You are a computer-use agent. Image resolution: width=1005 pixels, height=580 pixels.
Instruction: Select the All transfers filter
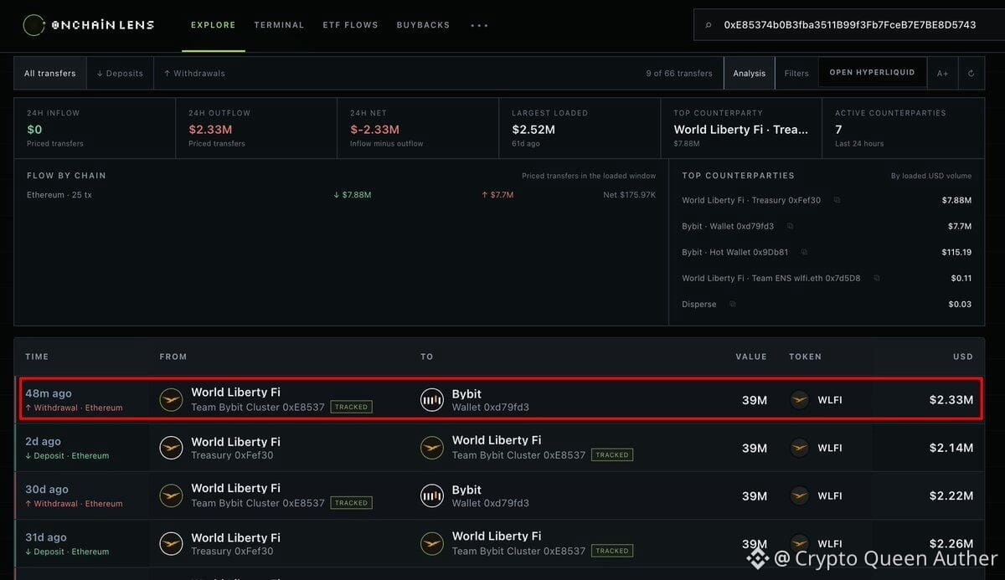pyautogui.click(x=50, y=73)
